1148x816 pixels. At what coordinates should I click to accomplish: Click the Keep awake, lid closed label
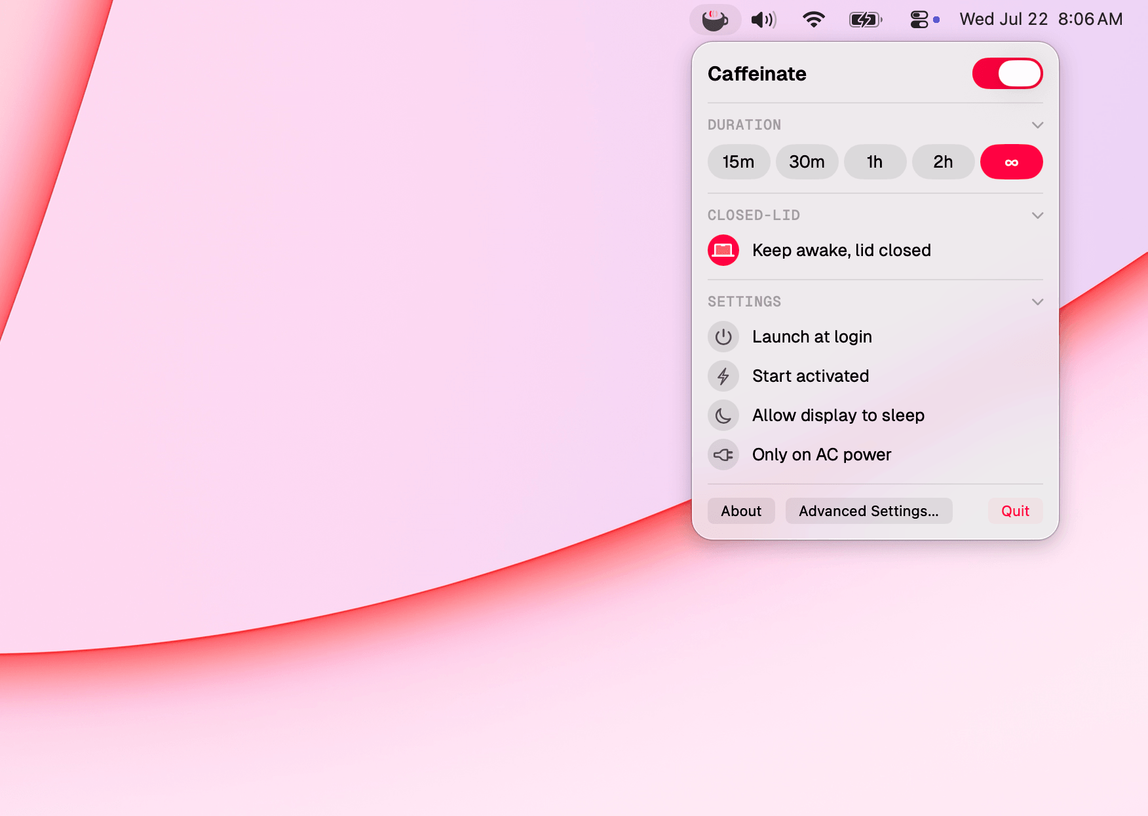841,250
